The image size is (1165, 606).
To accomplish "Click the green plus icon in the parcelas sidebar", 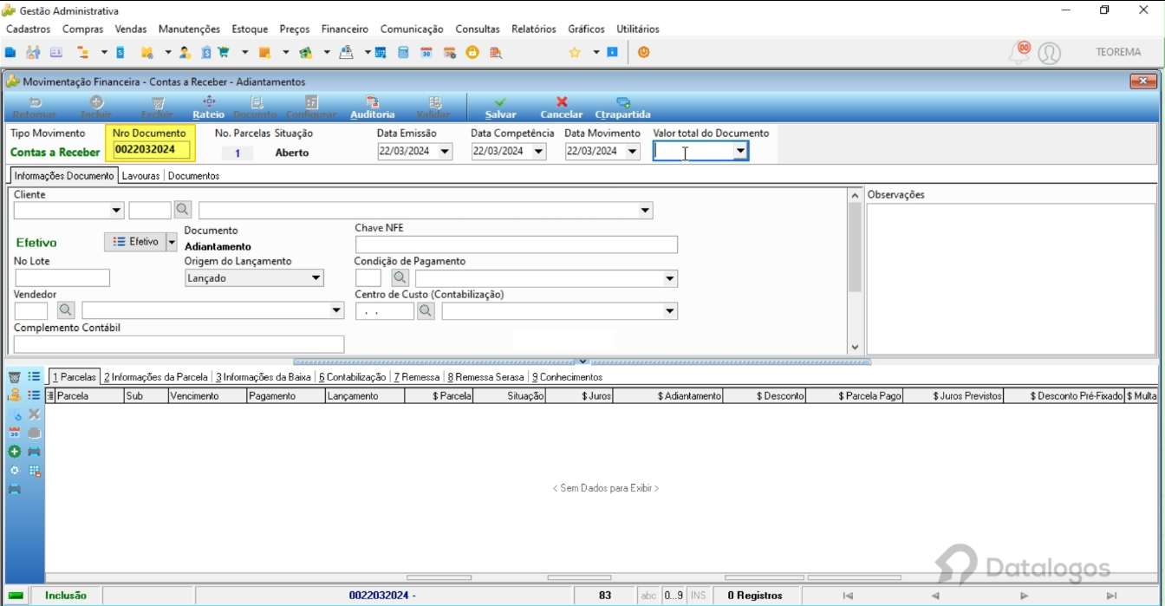I will click(x=14, y=452).
